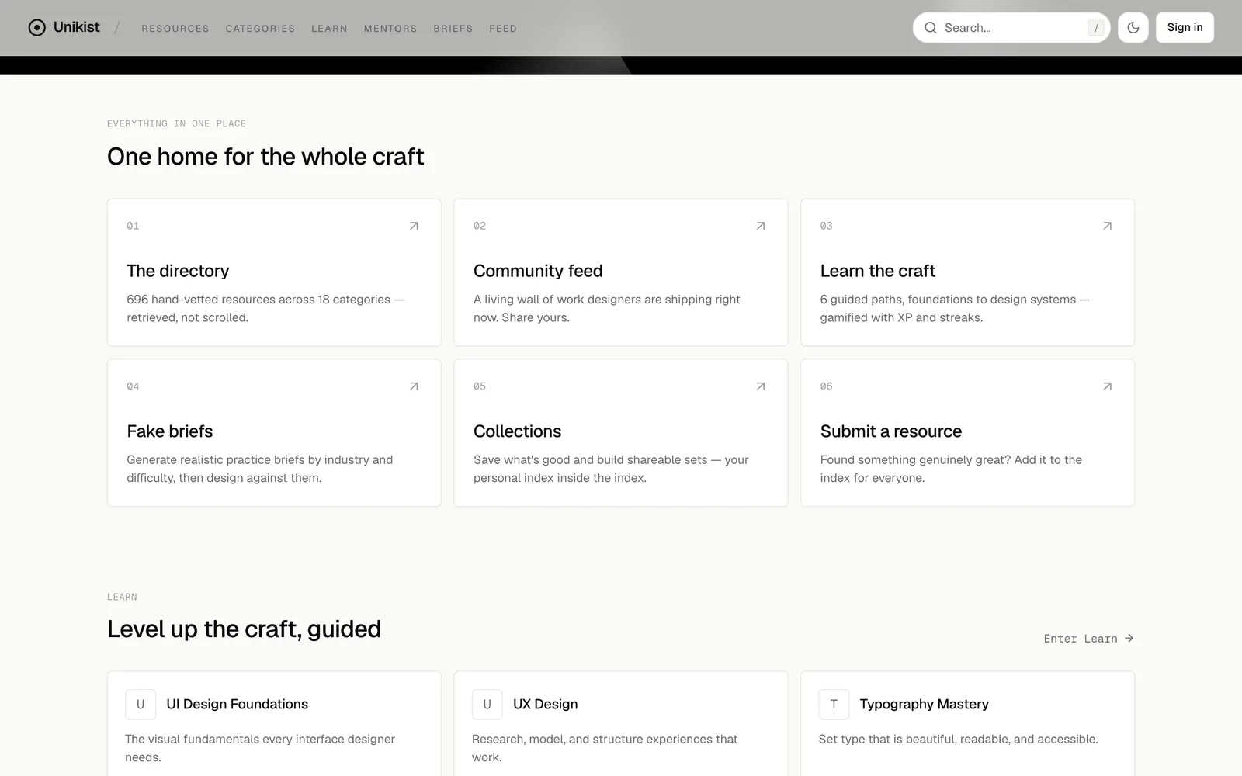Image resolution: width=1242 pixels, height=776 pixels.
Task: Open the Categories nav item
Action: click(x=260, y=29)
